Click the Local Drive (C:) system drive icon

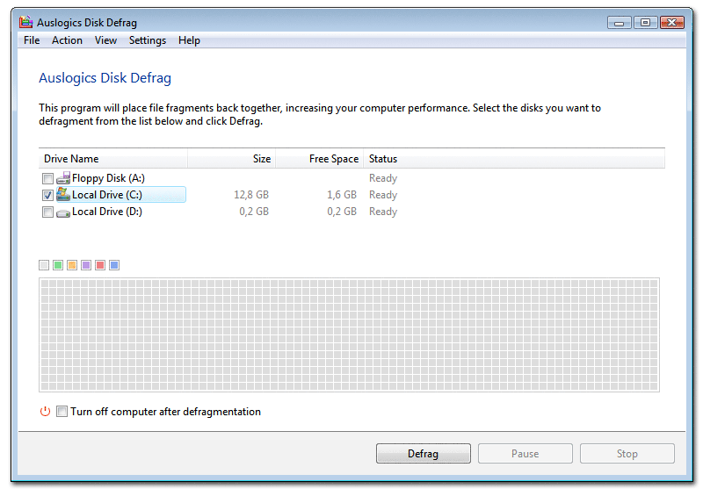tap(63, 195)
